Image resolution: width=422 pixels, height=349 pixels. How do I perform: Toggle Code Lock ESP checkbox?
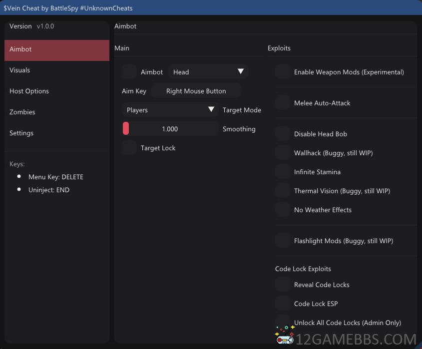click(x=282, y=304)
